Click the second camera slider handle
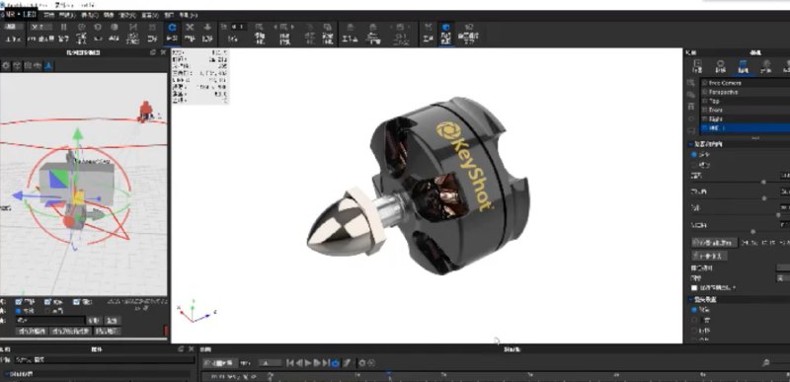 coord(764,198)
